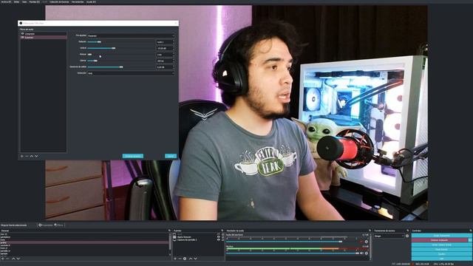Click Detener Grabación button
This screenshot has width=473, height=266.
(440, 240)
